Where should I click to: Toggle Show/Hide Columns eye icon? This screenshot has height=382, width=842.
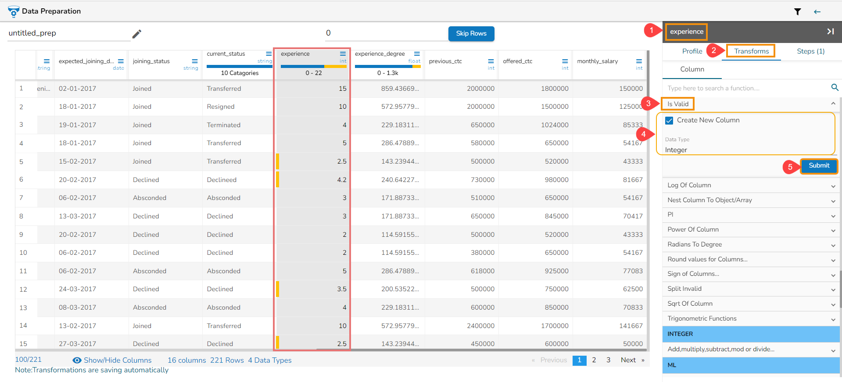pos(77,360)
